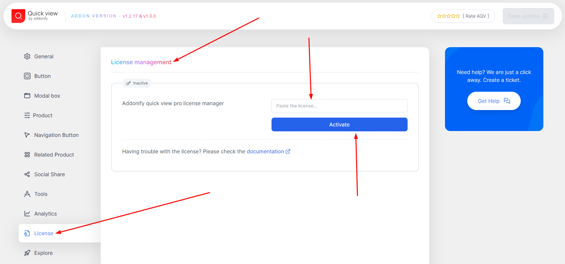Viewport: 565px width, 264px height.
Task: Select the Social Share icon
Action: click(28, 174)
